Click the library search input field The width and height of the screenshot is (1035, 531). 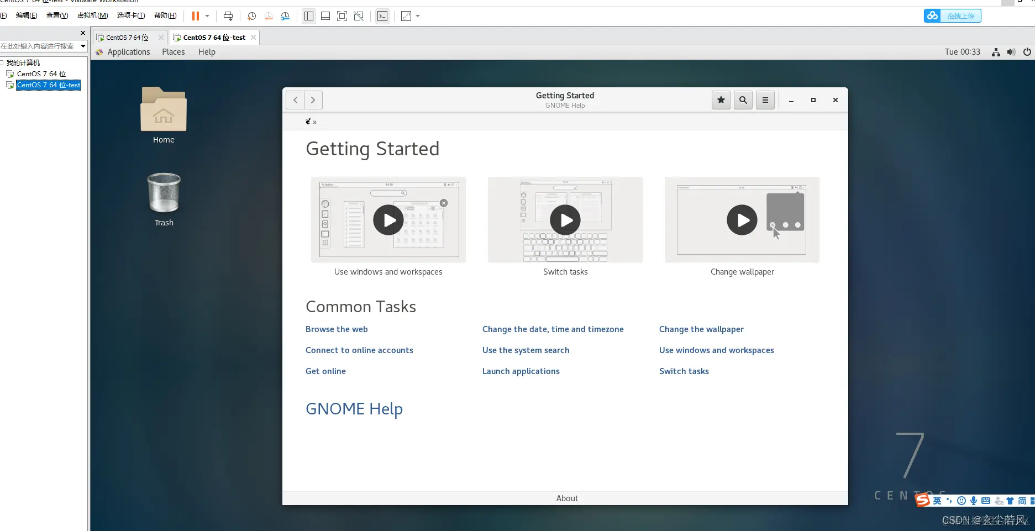pos(39,46)
